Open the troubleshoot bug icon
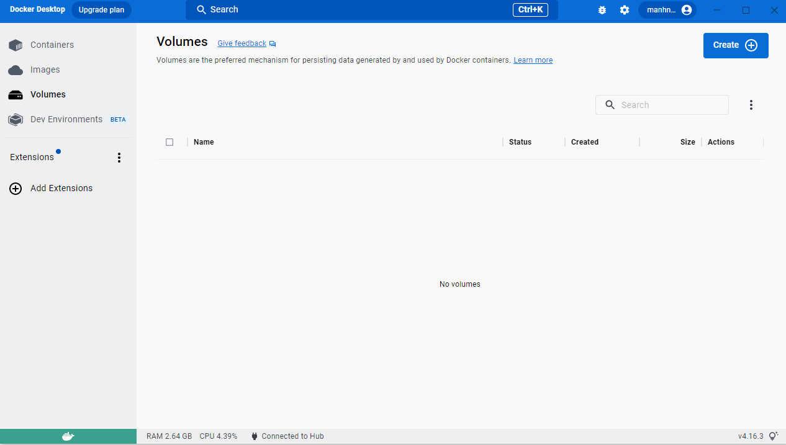This screenshot has width=786, height=445. tap(602, 10)
